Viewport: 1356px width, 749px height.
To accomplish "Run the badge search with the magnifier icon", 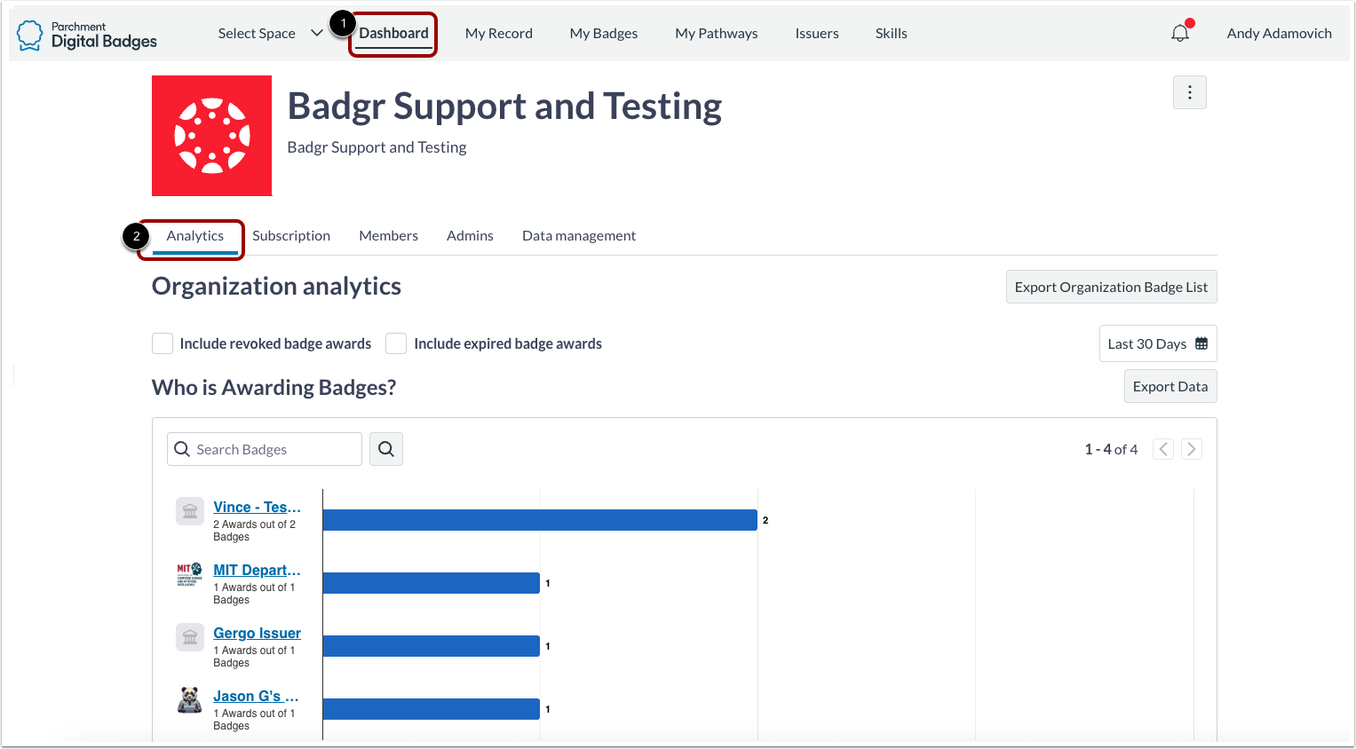I will [385, 449].
